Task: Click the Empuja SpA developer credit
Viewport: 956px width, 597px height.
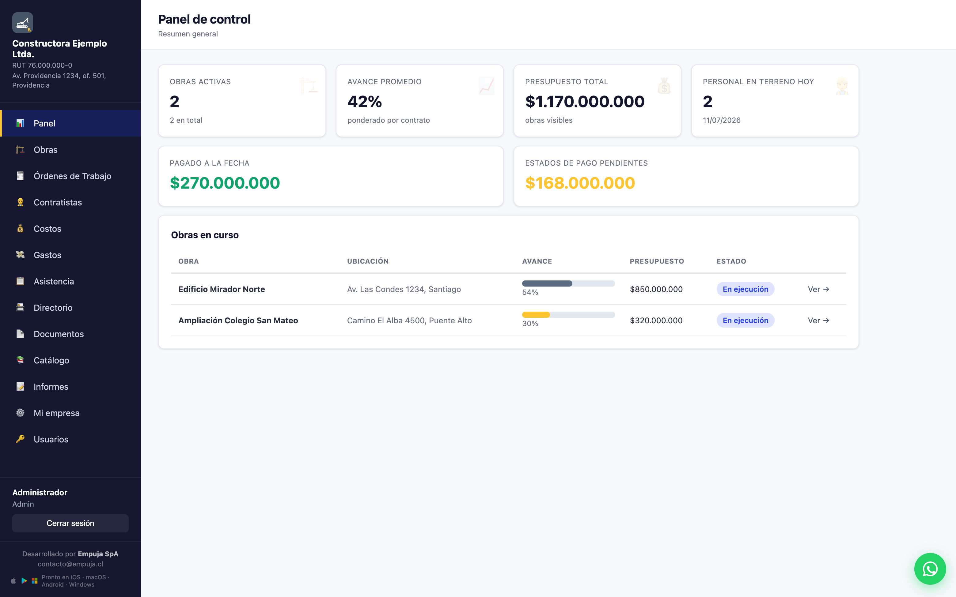Action: point(98,554)
